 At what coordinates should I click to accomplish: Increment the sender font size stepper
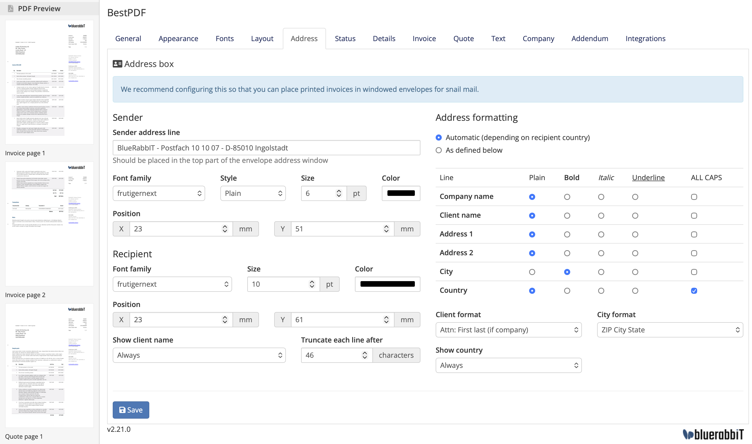[x=339, y=191]
